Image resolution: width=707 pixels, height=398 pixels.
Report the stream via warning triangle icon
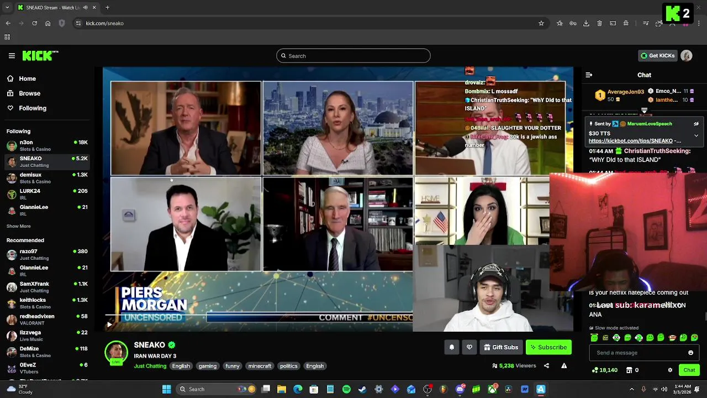click(x=564, y=365)
